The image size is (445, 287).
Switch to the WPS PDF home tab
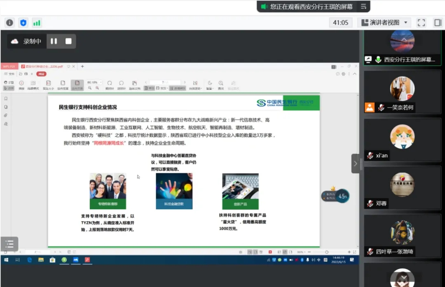[9, 66]
